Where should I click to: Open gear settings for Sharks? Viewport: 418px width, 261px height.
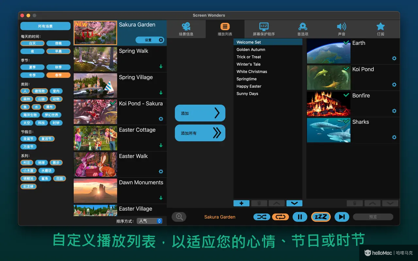(394, 137)
